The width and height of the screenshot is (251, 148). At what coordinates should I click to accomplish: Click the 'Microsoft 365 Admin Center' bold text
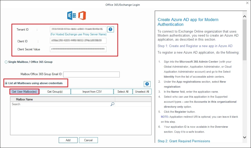199,62
